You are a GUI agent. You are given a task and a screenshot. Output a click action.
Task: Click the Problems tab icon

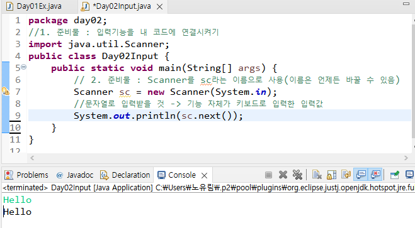click(9, 175)
